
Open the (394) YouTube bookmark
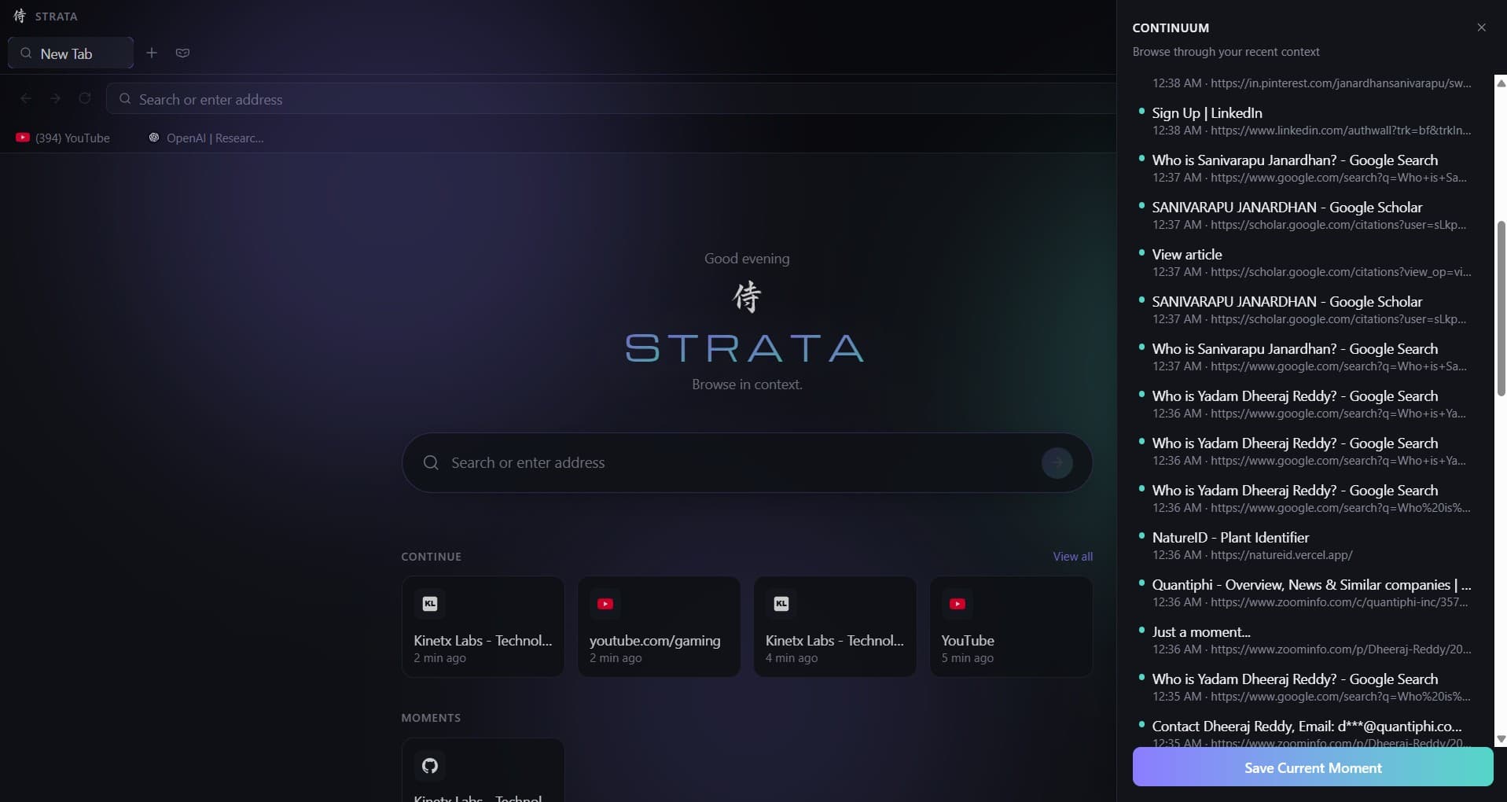63,138
